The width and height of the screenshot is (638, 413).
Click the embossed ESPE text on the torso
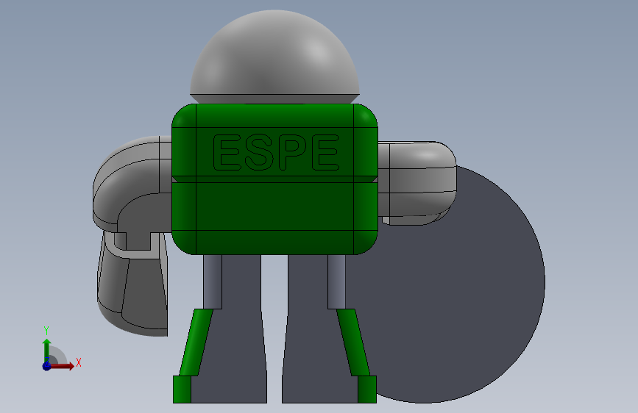276,152
